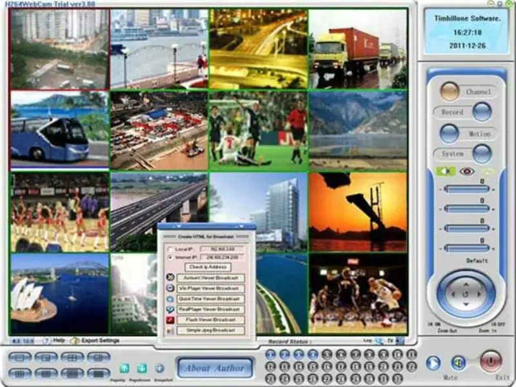Open Motion detection settings button
The image size is (516, 387).
[449, 134]
